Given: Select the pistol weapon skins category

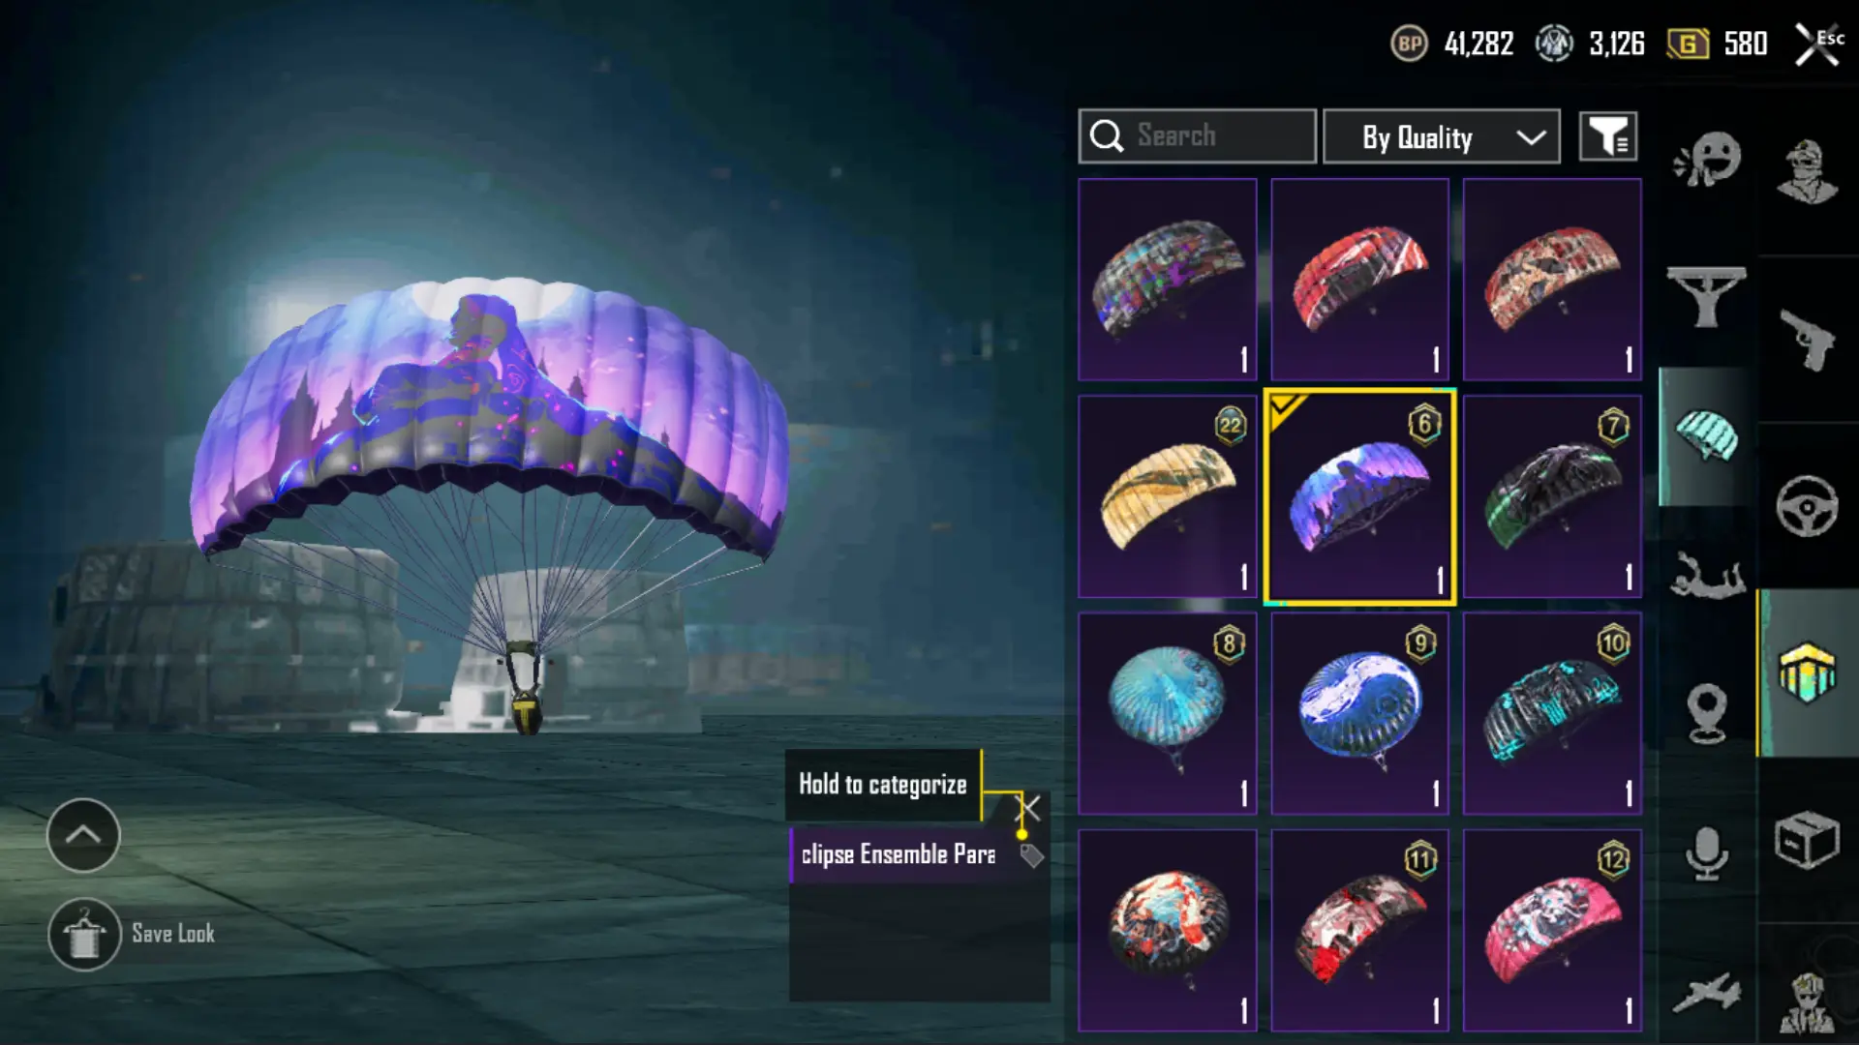Looking at the screenshot, I should coord(1807,340).
